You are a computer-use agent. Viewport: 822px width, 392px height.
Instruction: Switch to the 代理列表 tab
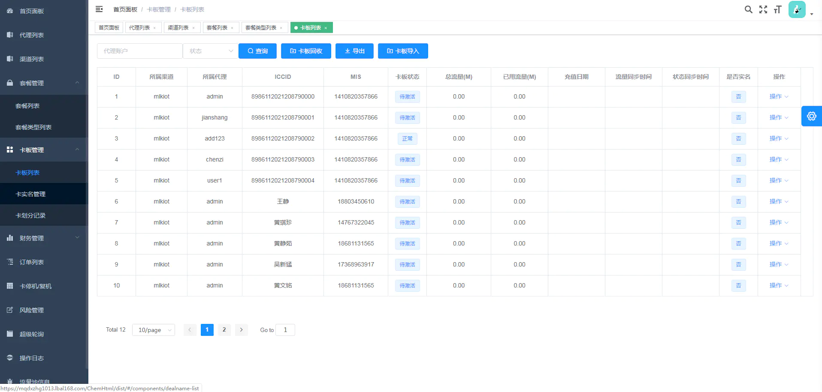pos(139,28)
